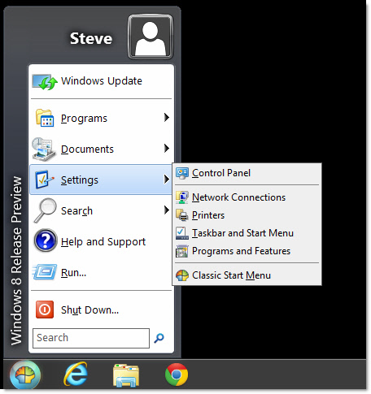This screenshot has height=394, width=371.
Task: Expand the Documents submenu arrow
Action: coord(167,149)
